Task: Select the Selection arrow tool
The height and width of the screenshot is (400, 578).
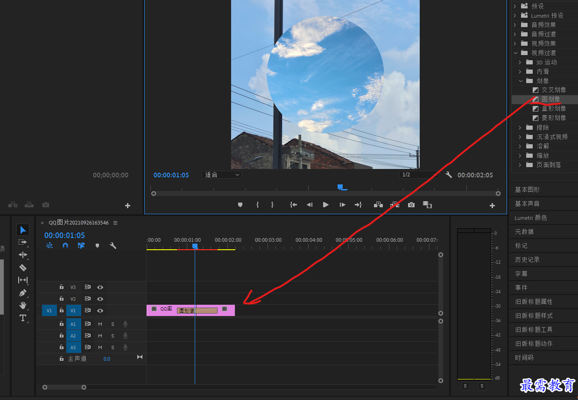Action: coord(23,230)
